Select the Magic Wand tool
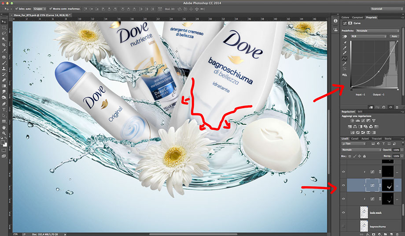This screenshot has height=236, width=405. [x=4, y=39]
